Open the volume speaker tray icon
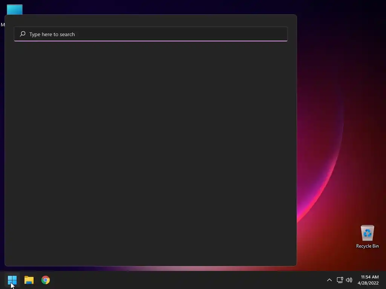Image resolution: width=386 pixels, height=289 pixels. click(349, 280)
